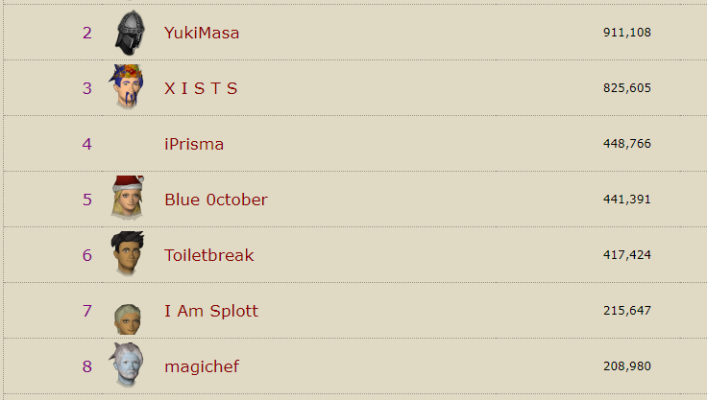
Task: Open Blue 0ctober's player profile
Action: click(216, 200)
